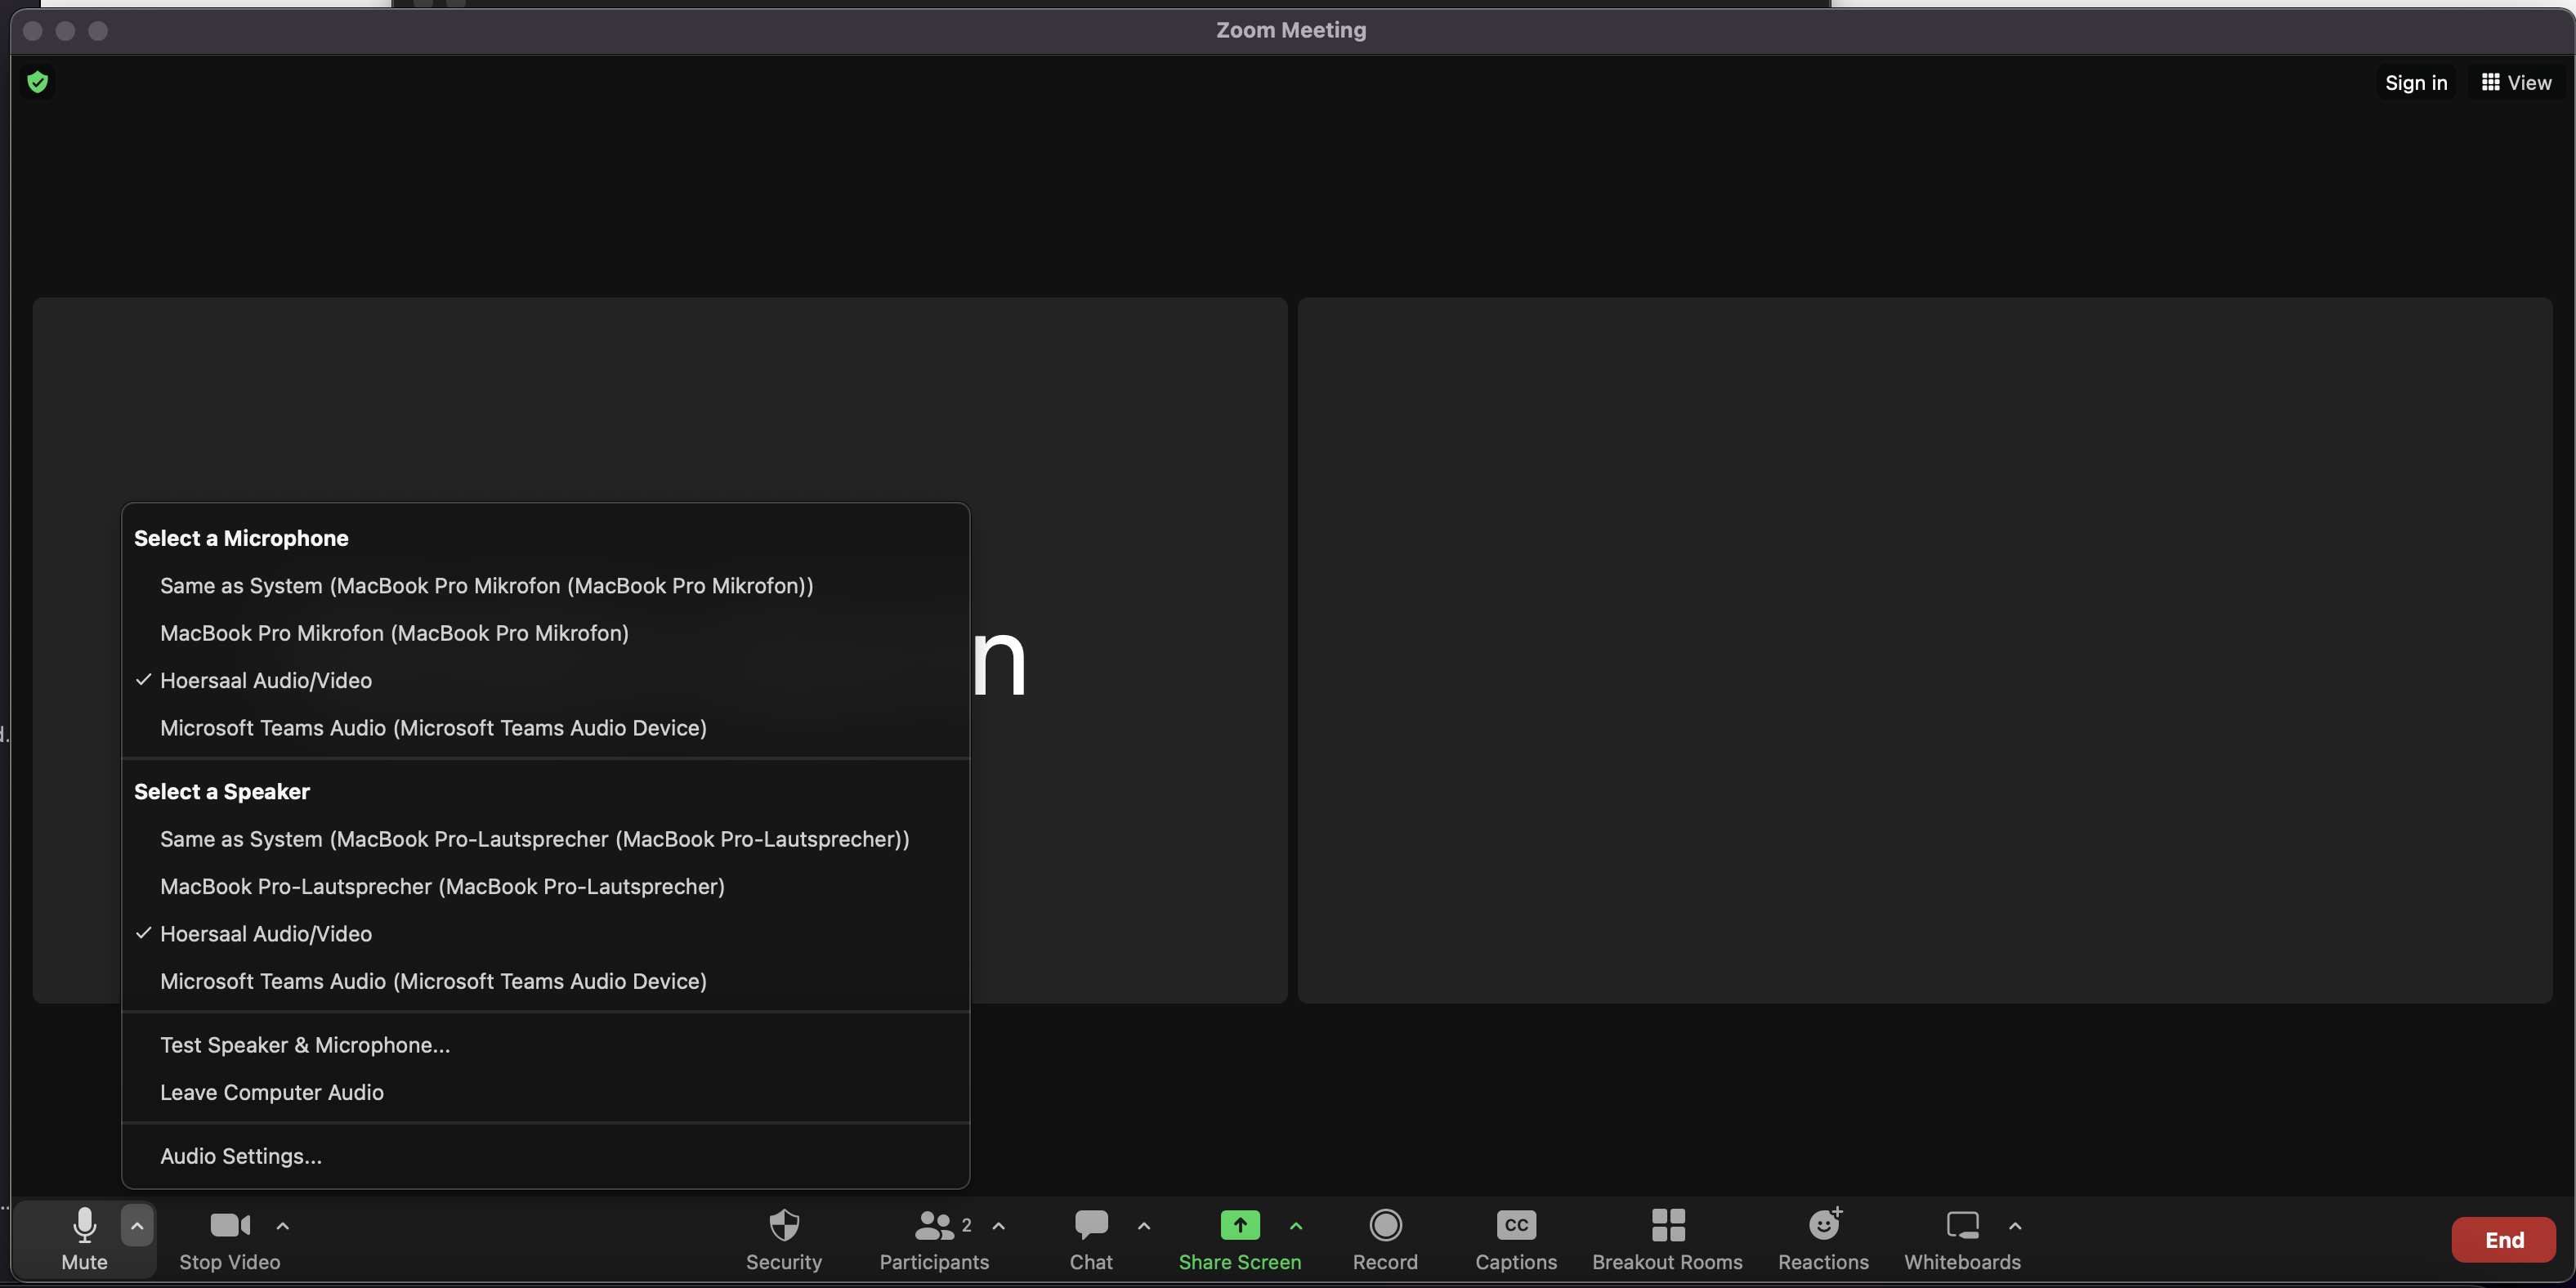Image resolution: width=2576 pixels, height=1288 pixels.
Task: Select MacBook Pro-Lautsprecher speaker
Action: tap(546, 886)
